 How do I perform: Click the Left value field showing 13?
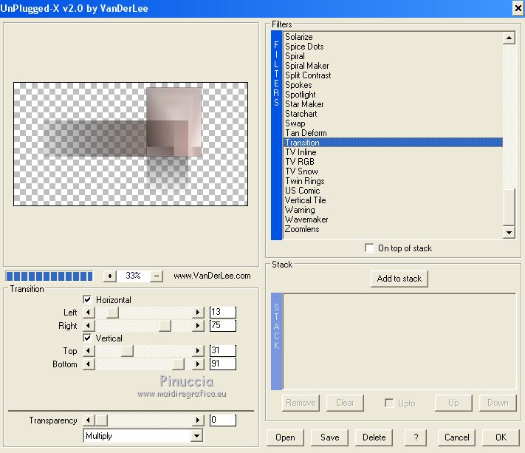coord(223,313)
